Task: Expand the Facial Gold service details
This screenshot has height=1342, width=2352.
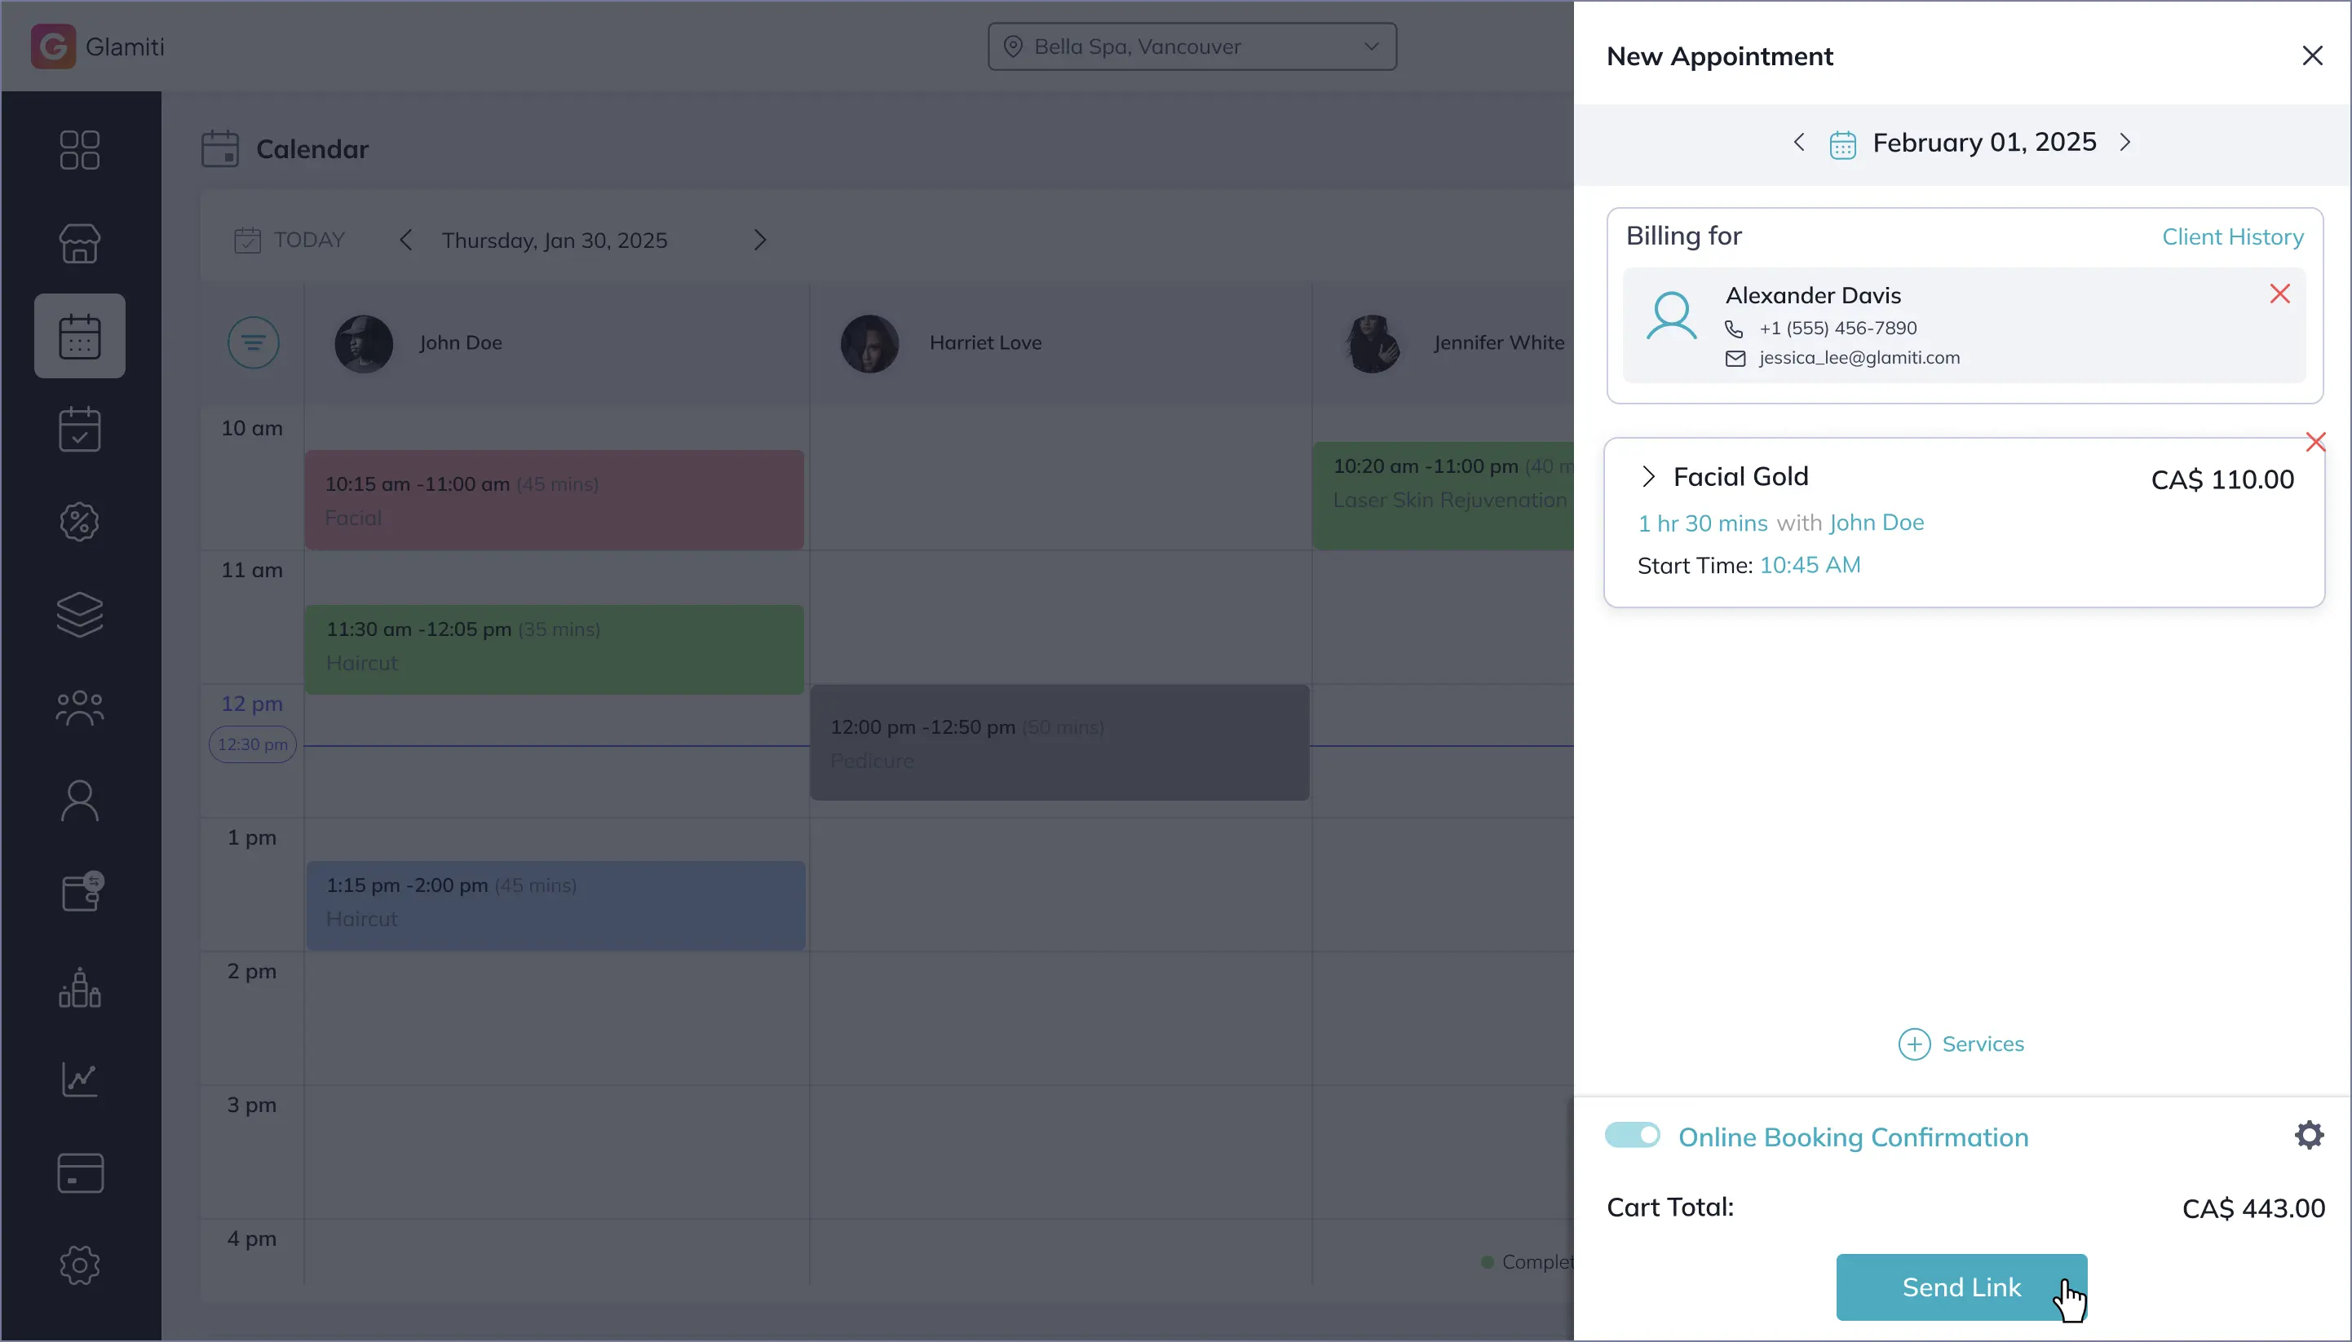Action: point(1647,476)
